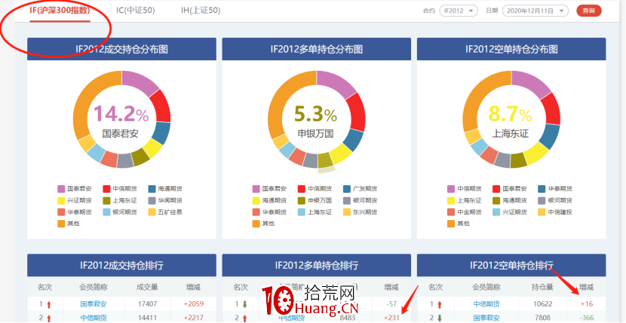This screenshot has height=323, width=626.
Task: Click pink 国泰君安 segment of 成交持仓 donut
Action: pos(140,82)
